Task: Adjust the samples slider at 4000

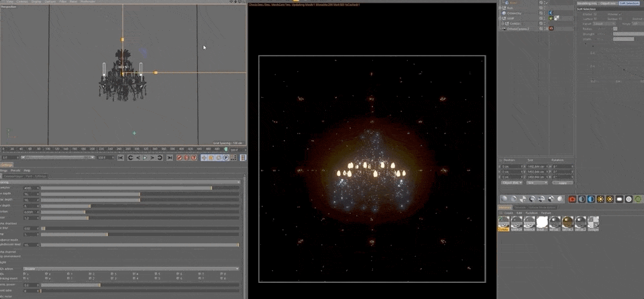Action: point(140,188)
